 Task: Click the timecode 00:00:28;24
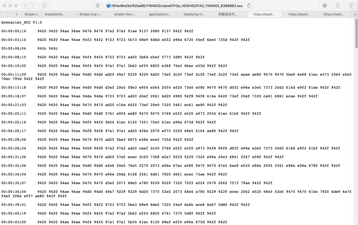pos(14,148)
